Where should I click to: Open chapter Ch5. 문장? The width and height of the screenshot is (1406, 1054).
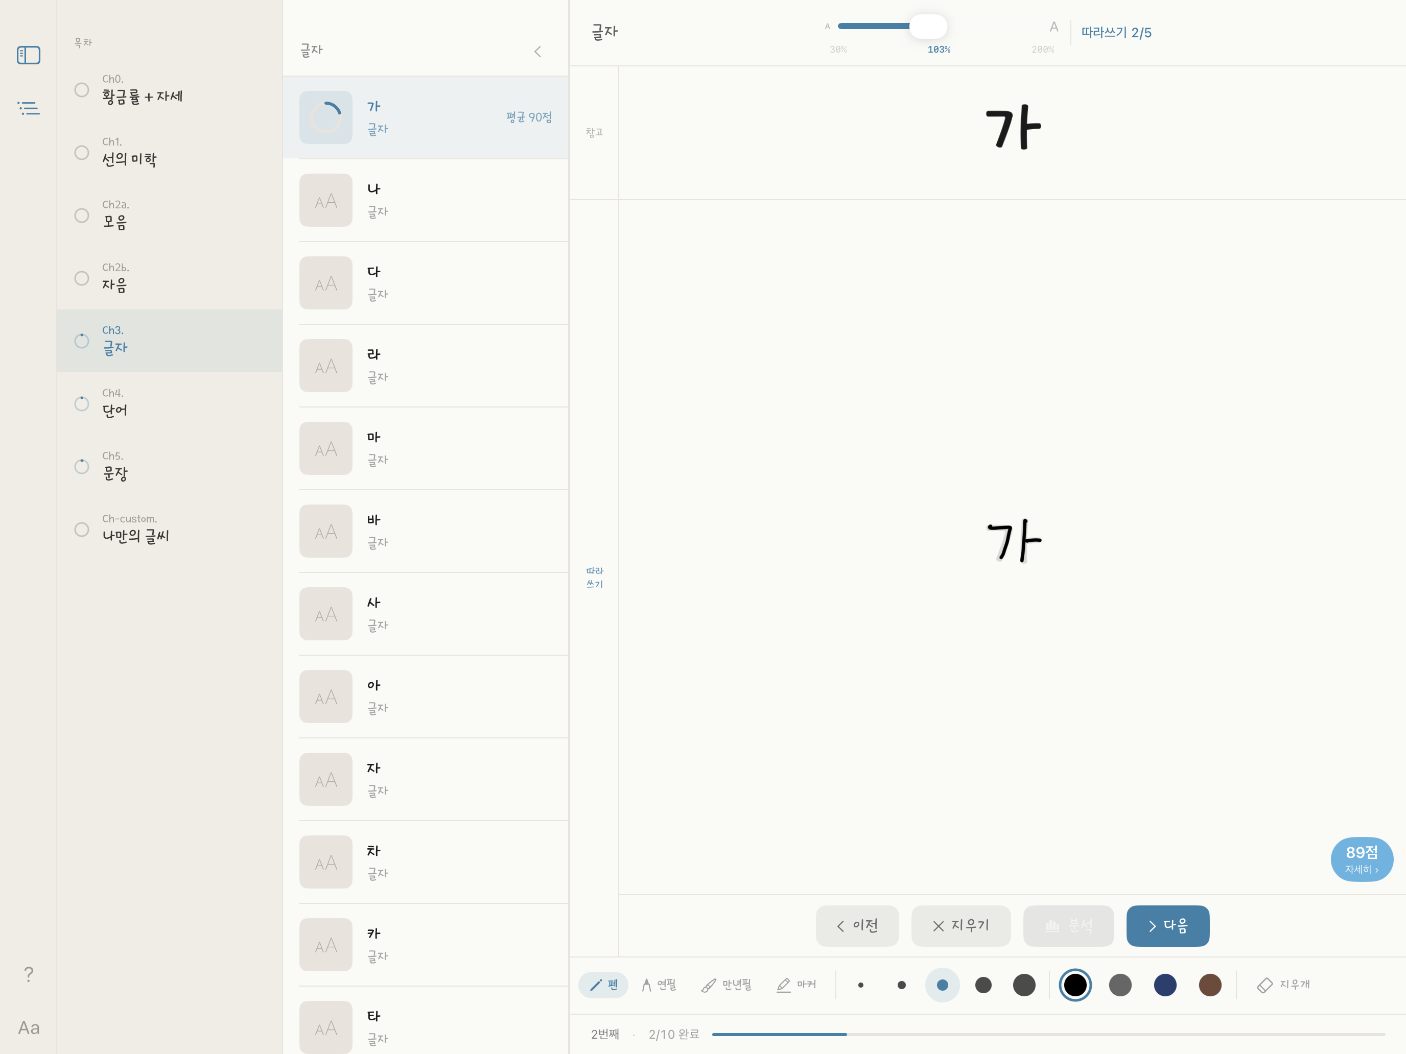point(170,466)
